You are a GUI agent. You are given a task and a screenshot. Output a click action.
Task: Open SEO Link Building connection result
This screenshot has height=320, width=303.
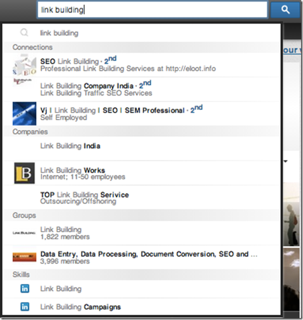(141, 65)
